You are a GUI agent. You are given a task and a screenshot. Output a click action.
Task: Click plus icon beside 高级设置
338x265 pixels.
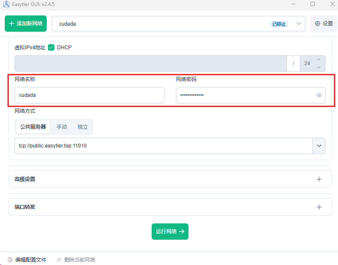(x=319, y=179)
